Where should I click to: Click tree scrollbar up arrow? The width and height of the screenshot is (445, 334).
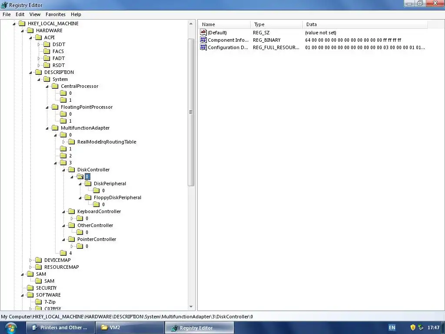point(191,24)
